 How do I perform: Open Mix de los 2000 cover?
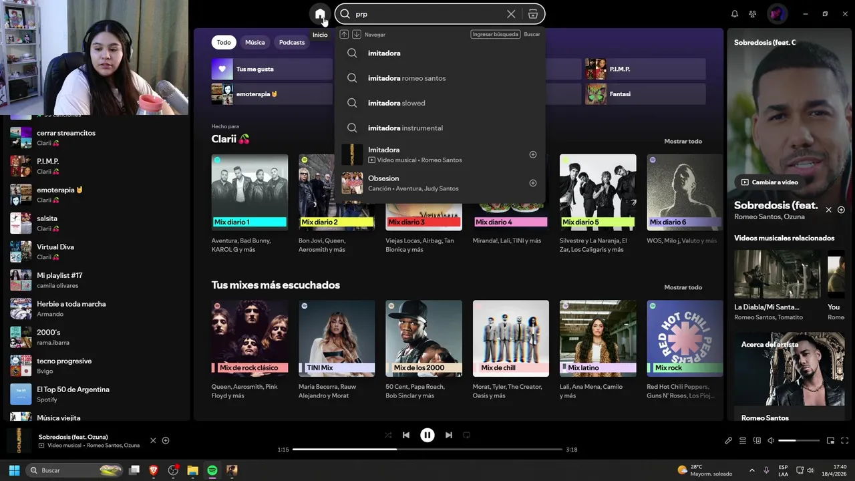click(423, 338)
